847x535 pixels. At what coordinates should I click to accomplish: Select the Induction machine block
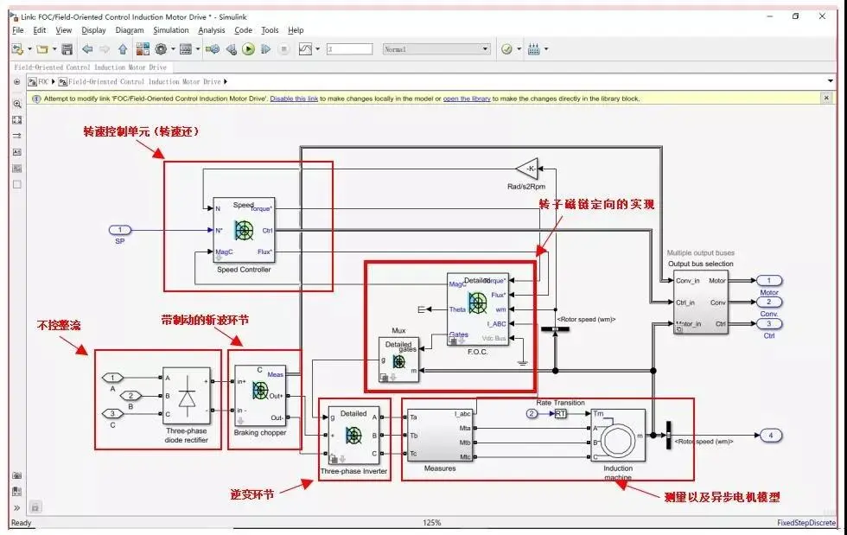click(618, 436)
